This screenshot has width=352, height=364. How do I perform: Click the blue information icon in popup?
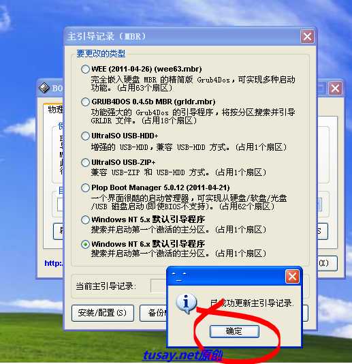click(x=186, y=303)
